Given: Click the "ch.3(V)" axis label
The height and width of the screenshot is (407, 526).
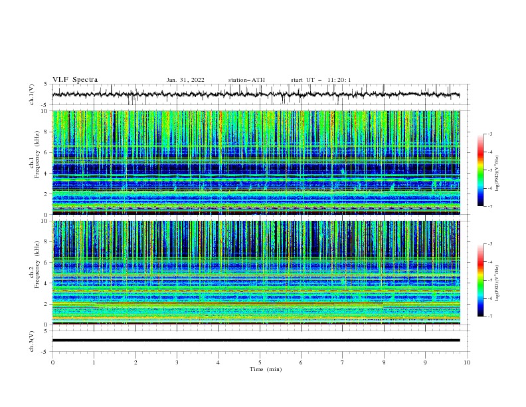Looking at the screenshot, I should click(32, 341).
